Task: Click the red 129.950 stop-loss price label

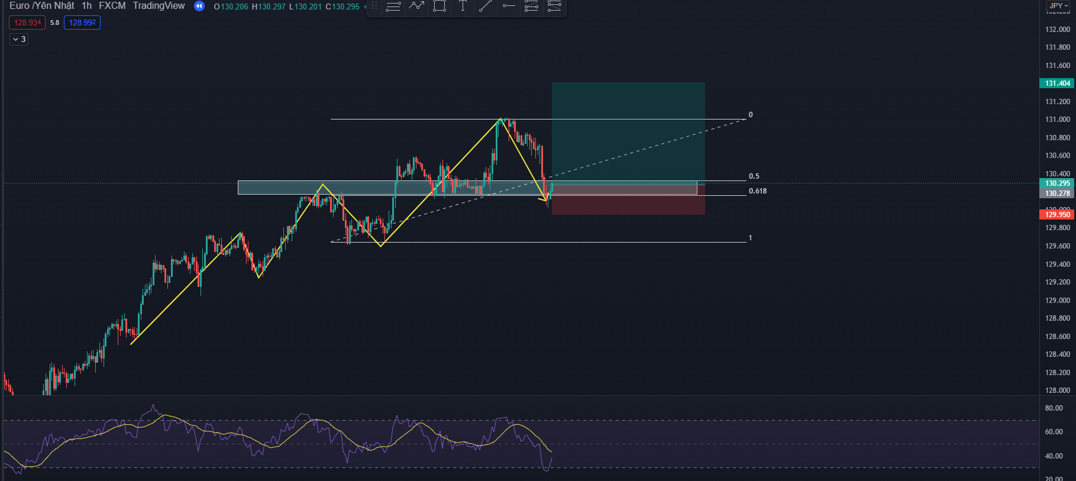Action: 1056,215
